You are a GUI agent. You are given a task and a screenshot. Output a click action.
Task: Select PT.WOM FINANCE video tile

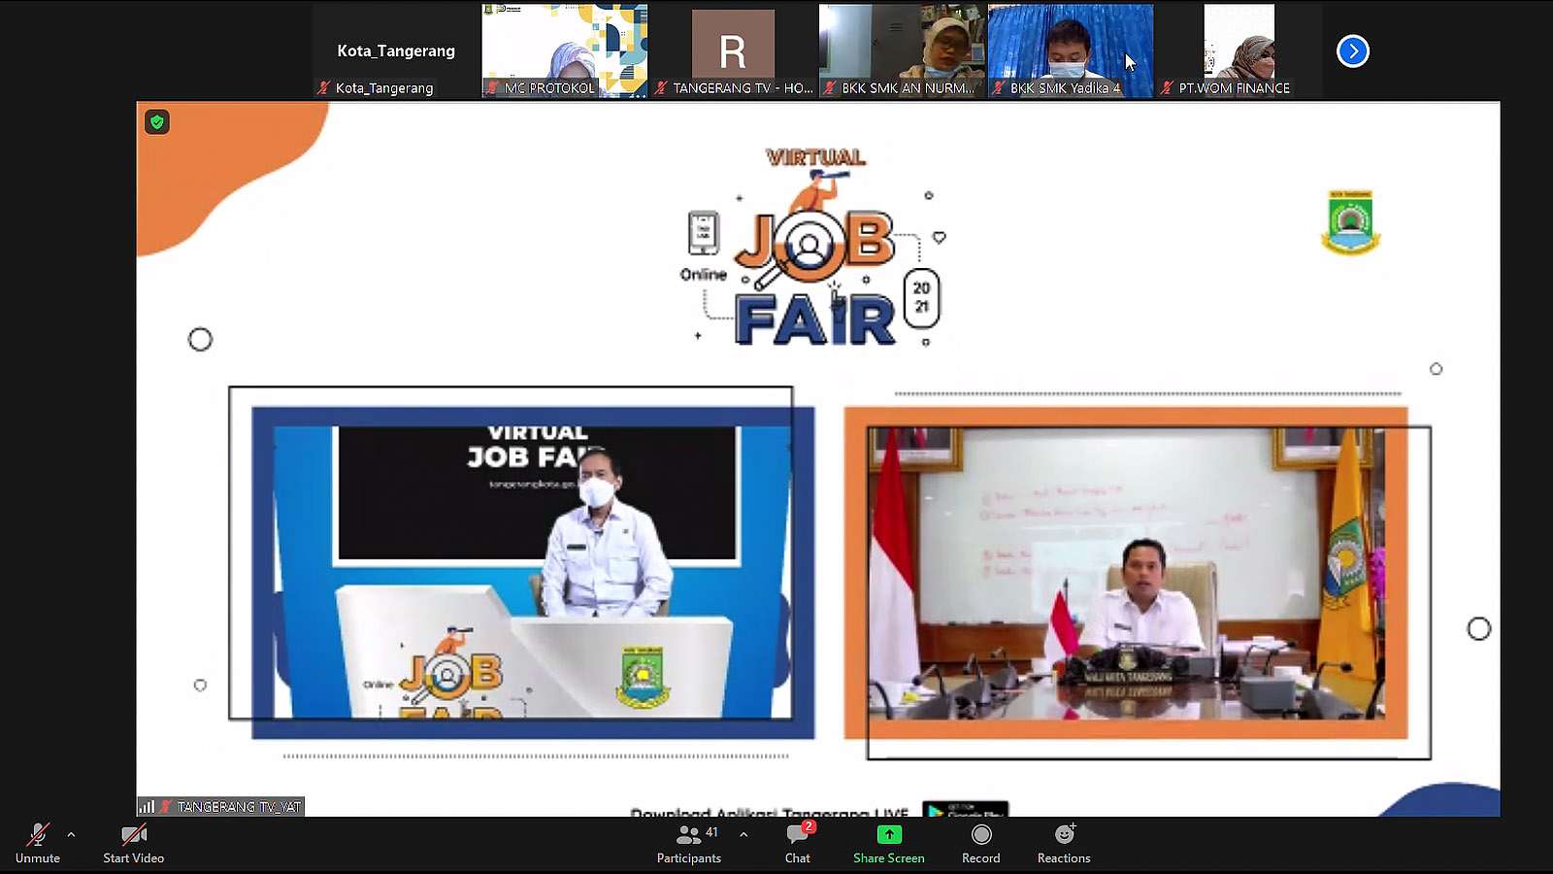[1239, 50]
